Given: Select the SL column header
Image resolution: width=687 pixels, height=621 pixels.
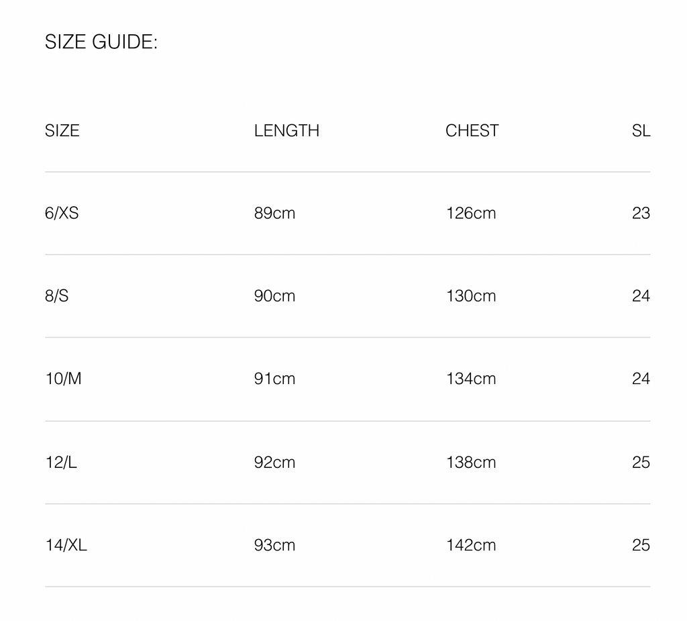Looking at the screenshot, I should click(x=641, y=130).
